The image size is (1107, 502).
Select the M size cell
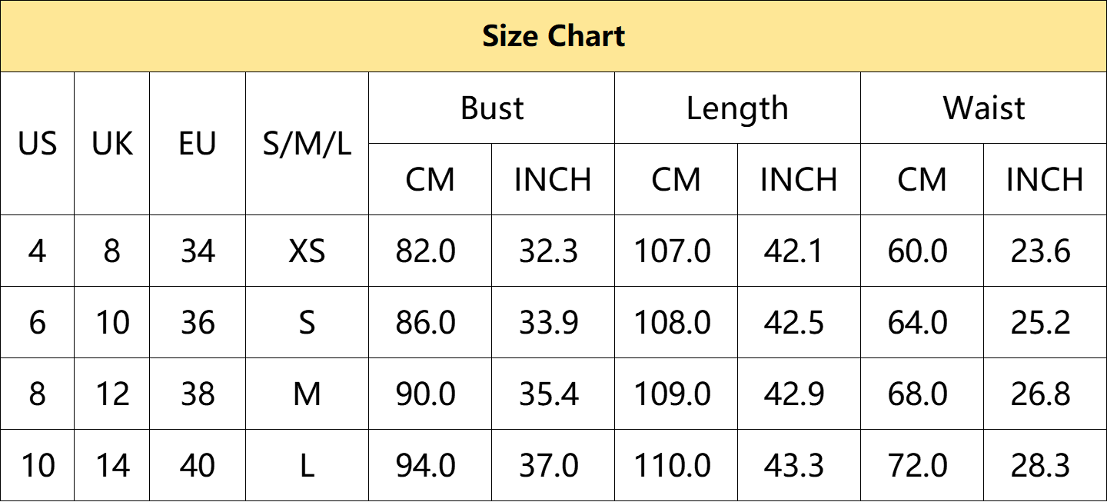coord(307,394)
